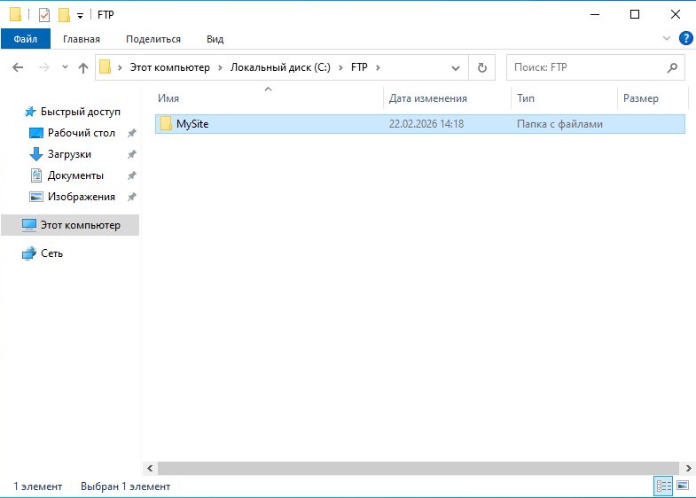Select Загрузки in the navigation pane
The height and width of the screenshot is (498, 696).
tap(69, 154)
